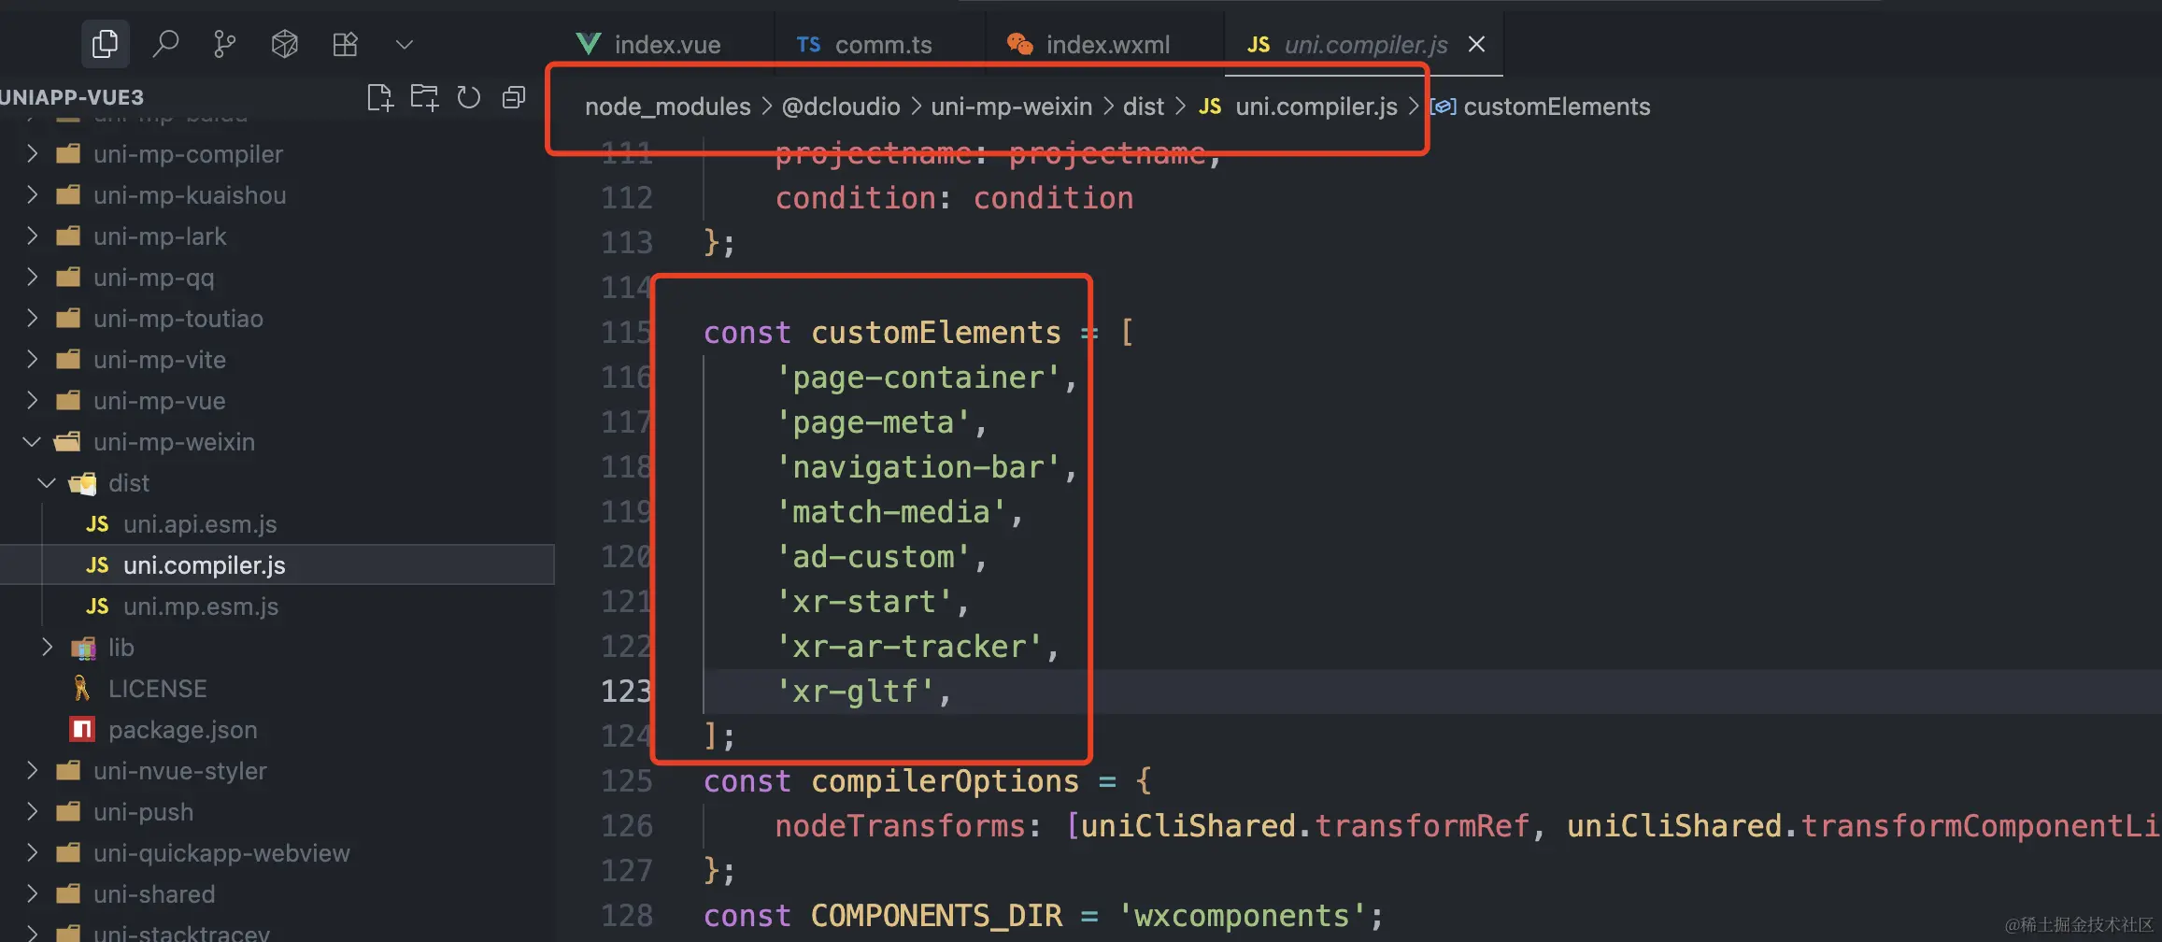Open uni.mp.esm.js in the file tree
Image resolution: width=2162 pixels, height=942 pixels.
coord(201,607)
